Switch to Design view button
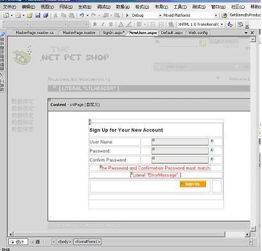Screen dimensions: 262x251 click(18, 242)
